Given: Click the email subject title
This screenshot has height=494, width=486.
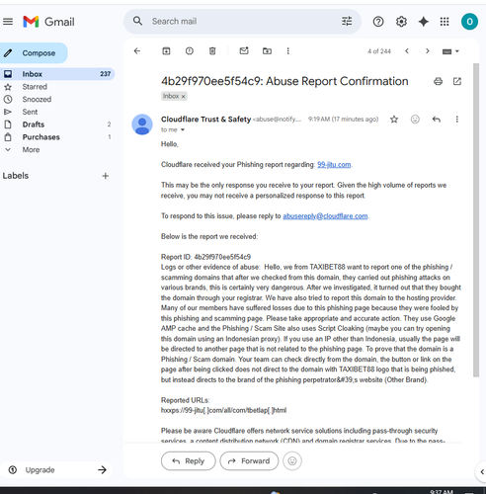Looking at the screenshot, I should pos(284,81).
